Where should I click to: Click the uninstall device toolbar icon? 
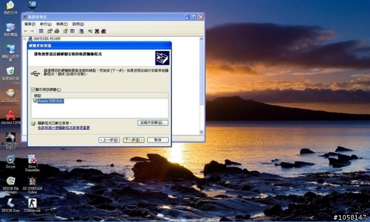(103, 31)
